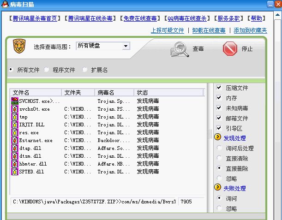Click the red stop sign icon
Viewport: 282px width, 220px height.
click(x=229, y=49)
